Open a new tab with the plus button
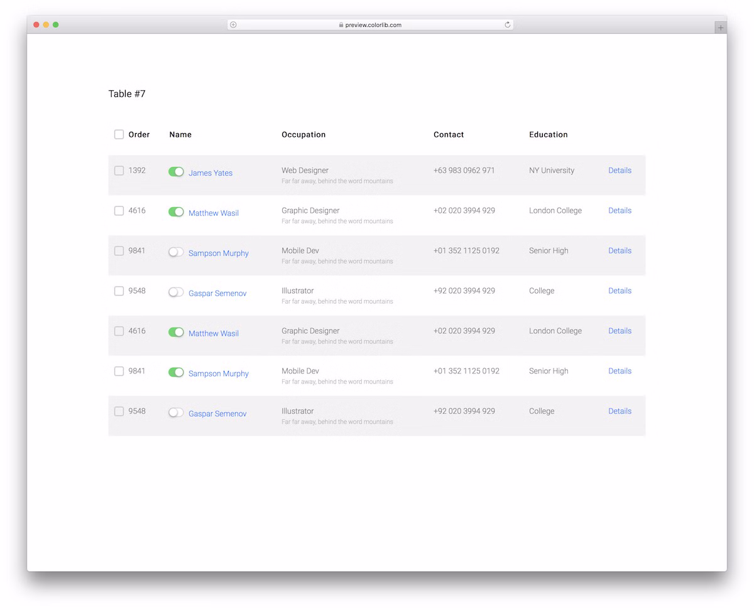 [720, 28]
